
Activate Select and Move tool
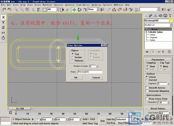tap(74, 10)
